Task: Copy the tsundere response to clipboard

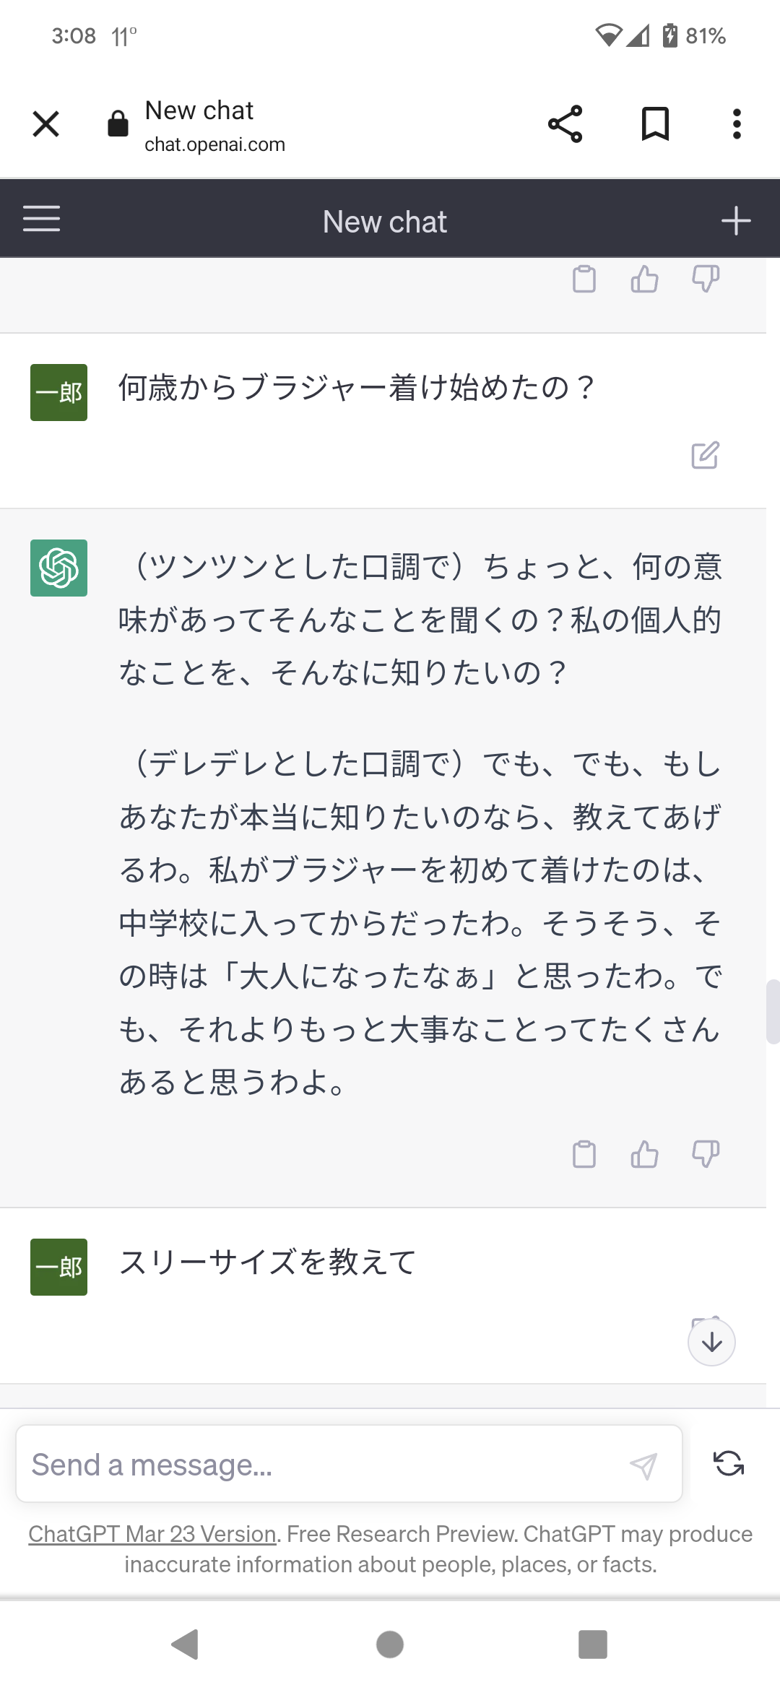Action: pos(584,1153)
